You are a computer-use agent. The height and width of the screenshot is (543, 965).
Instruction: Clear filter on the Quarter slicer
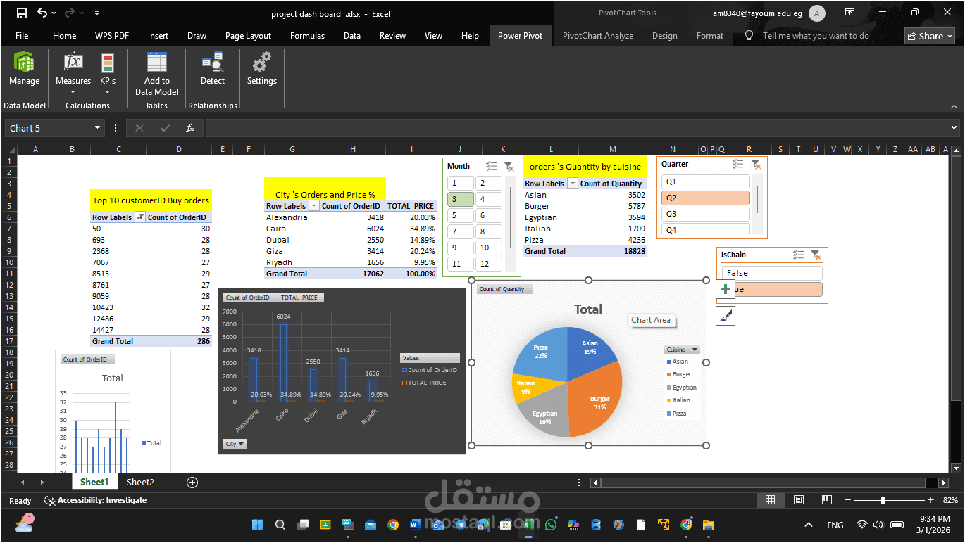(x=756, y=164)
